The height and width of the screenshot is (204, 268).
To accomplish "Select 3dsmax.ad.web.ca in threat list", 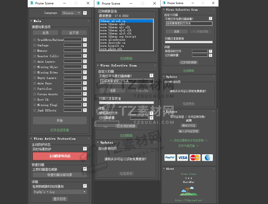I will click(126, 21).
